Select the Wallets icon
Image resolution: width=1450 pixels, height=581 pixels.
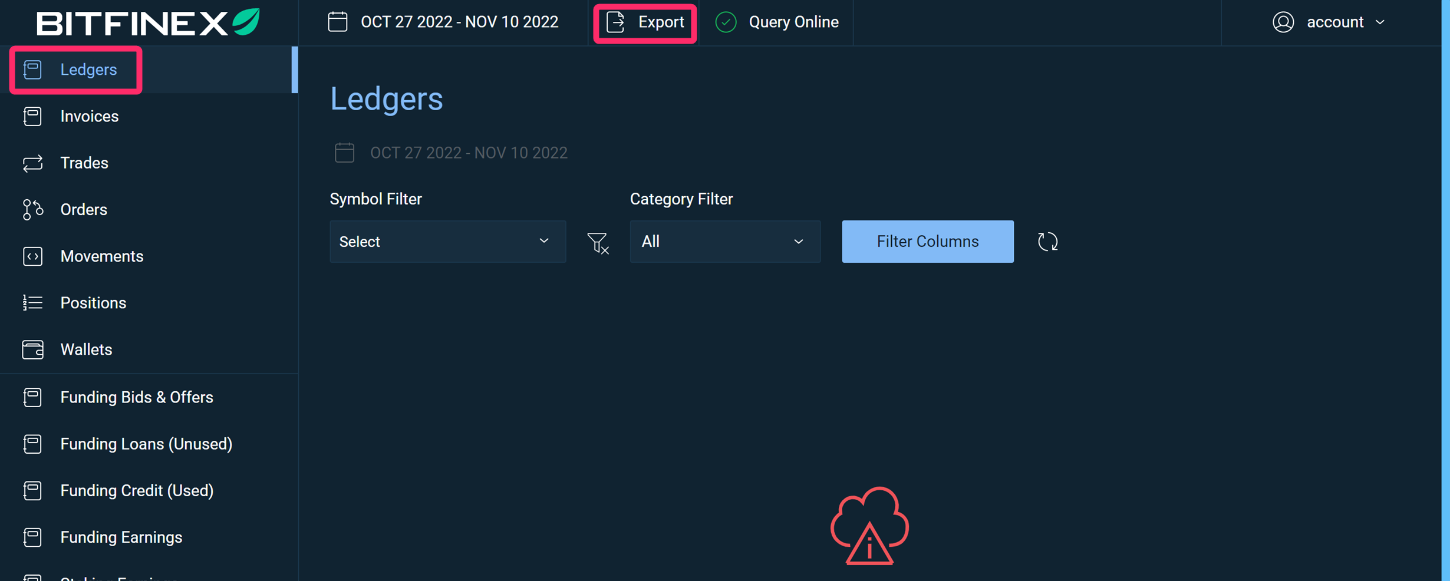(x=32, y=349)
